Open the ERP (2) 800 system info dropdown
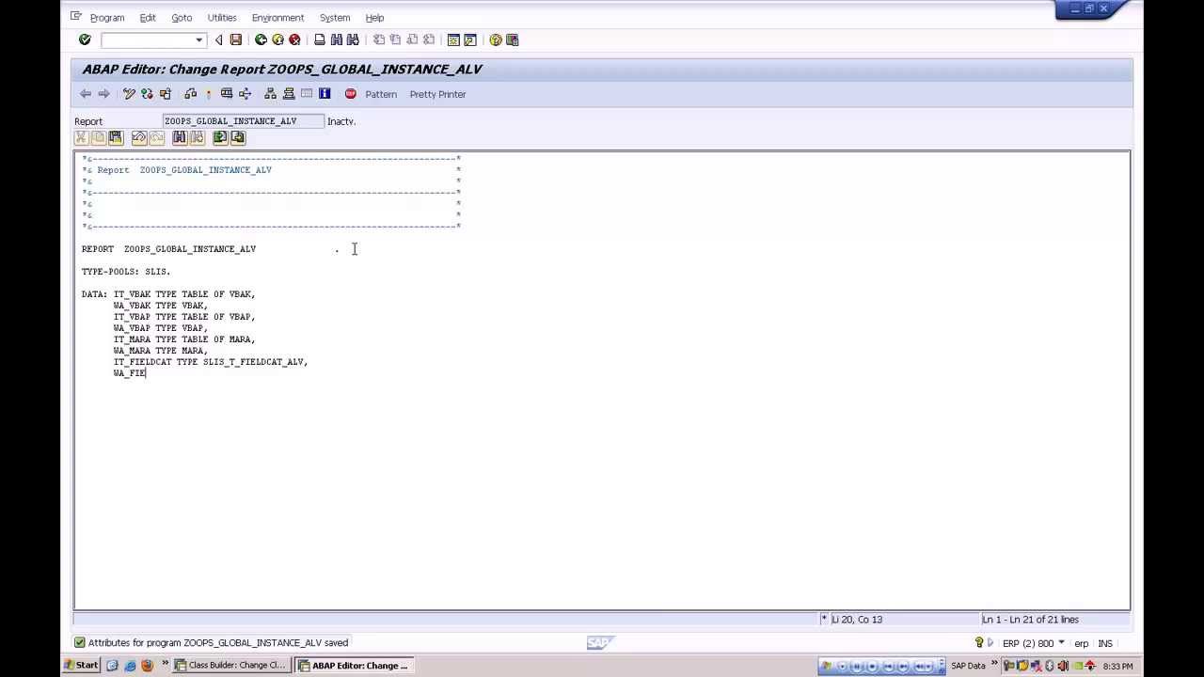The width and height of the screenshot is (1204, 677). 1061,643
